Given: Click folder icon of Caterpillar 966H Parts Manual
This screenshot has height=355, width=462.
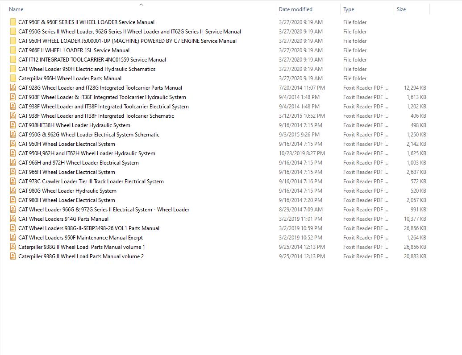Looking at the screenshot, I should [x=13, y=78].
